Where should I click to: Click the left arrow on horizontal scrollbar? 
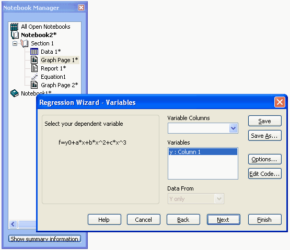tap(13, 224)
